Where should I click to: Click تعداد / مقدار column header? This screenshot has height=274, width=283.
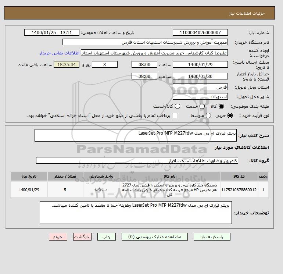(65, 176)
